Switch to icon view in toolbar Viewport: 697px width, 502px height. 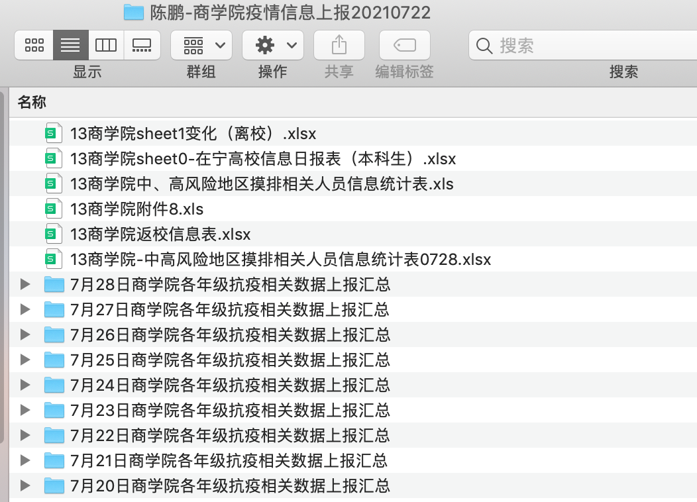click(x=34, y=45)
